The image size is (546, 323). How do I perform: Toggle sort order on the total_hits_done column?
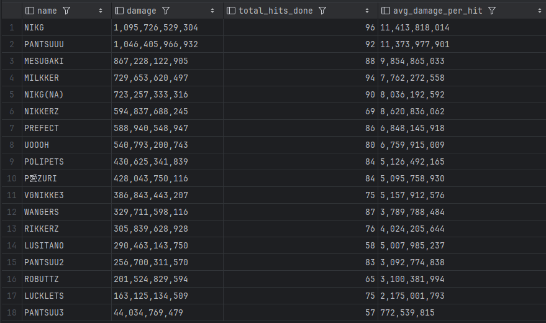tap(367, 11)
